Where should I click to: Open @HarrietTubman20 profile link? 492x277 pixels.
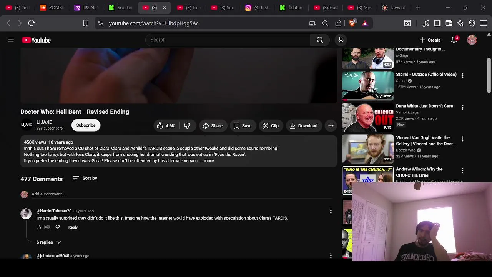(54, 211)
